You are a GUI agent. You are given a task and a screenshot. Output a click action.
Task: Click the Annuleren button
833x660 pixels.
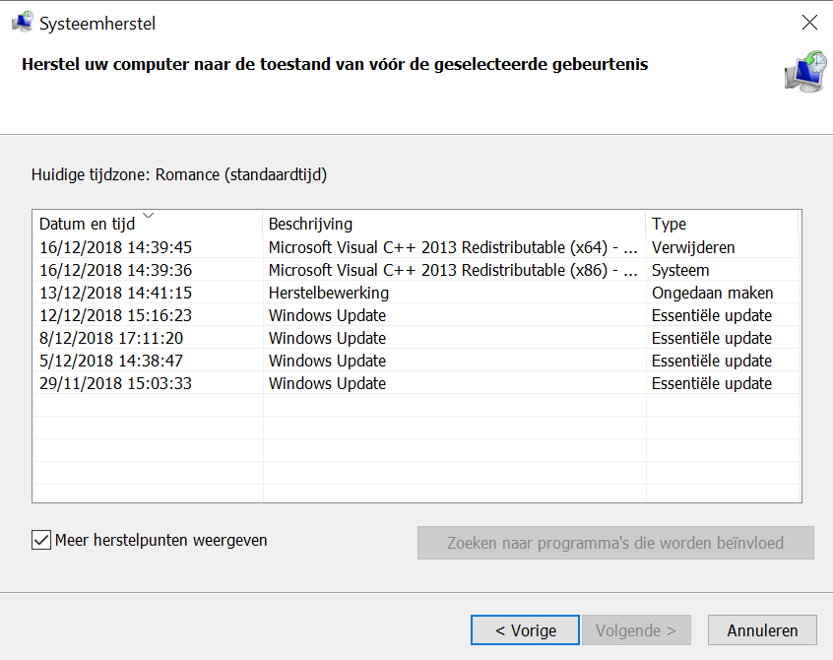pos(762,630)
